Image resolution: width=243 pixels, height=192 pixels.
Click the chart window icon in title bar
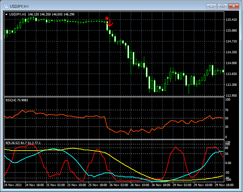click(x=6, y=6)
